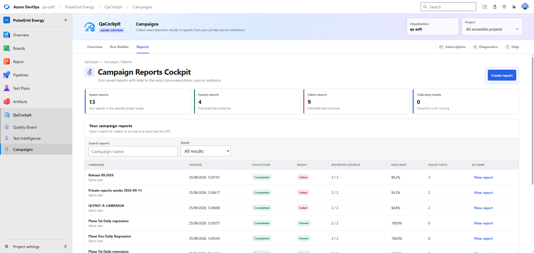Open the user profile avatar
Viewport: 534px width, 253px height.
click(525, 6)
